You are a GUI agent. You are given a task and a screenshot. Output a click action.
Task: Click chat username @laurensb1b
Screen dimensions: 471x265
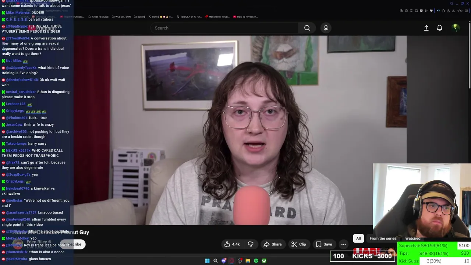[16, 252]
